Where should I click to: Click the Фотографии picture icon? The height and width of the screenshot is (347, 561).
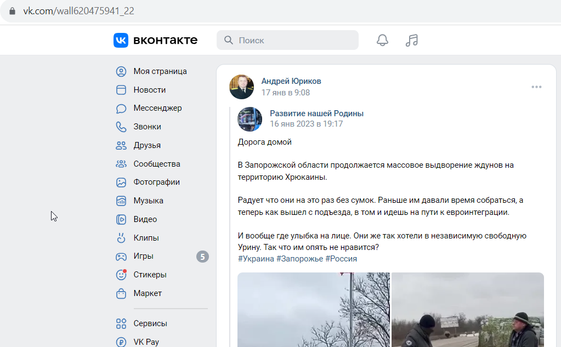(121, 183)
